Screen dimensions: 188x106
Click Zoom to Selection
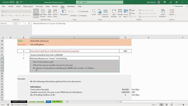coord(105,13)
